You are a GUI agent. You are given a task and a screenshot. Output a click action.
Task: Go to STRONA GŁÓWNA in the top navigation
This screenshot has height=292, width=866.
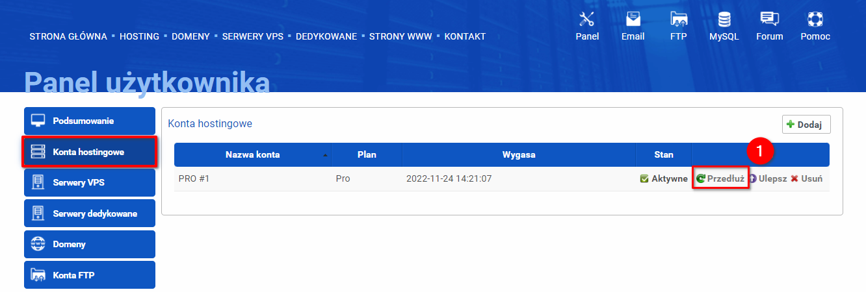68,36
